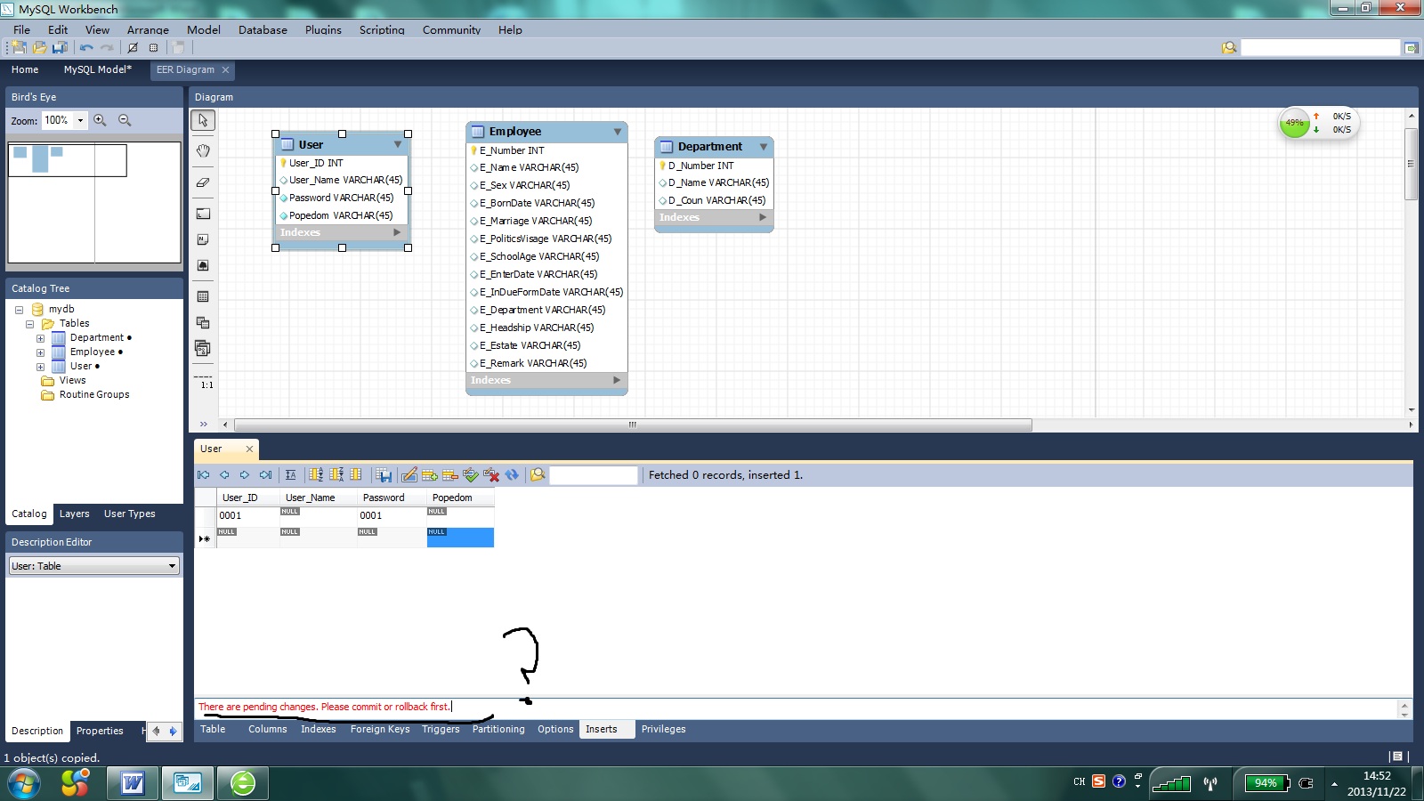
Task: Refresh the Inserts data grid
Action: (x=512, y=475)
